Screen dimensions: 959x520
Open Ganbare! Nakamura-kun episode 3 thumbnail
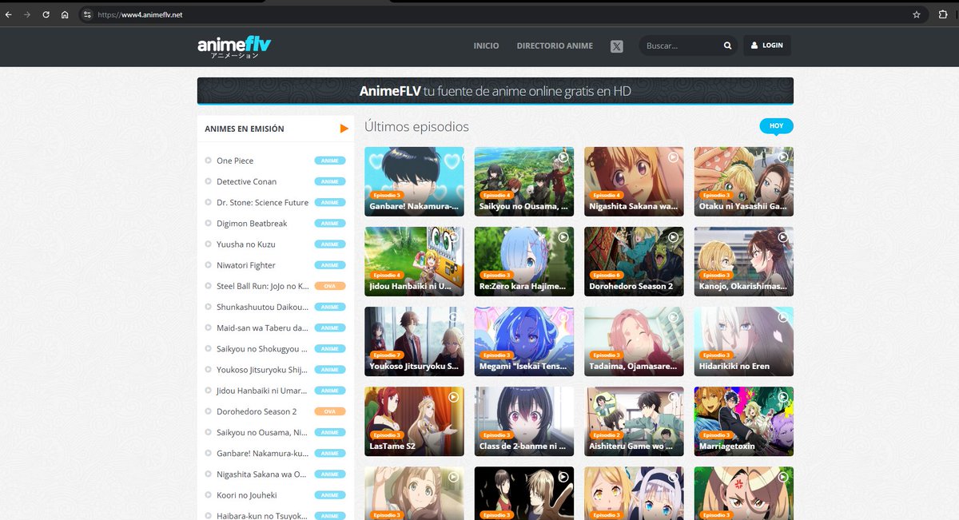pos(414,181)
